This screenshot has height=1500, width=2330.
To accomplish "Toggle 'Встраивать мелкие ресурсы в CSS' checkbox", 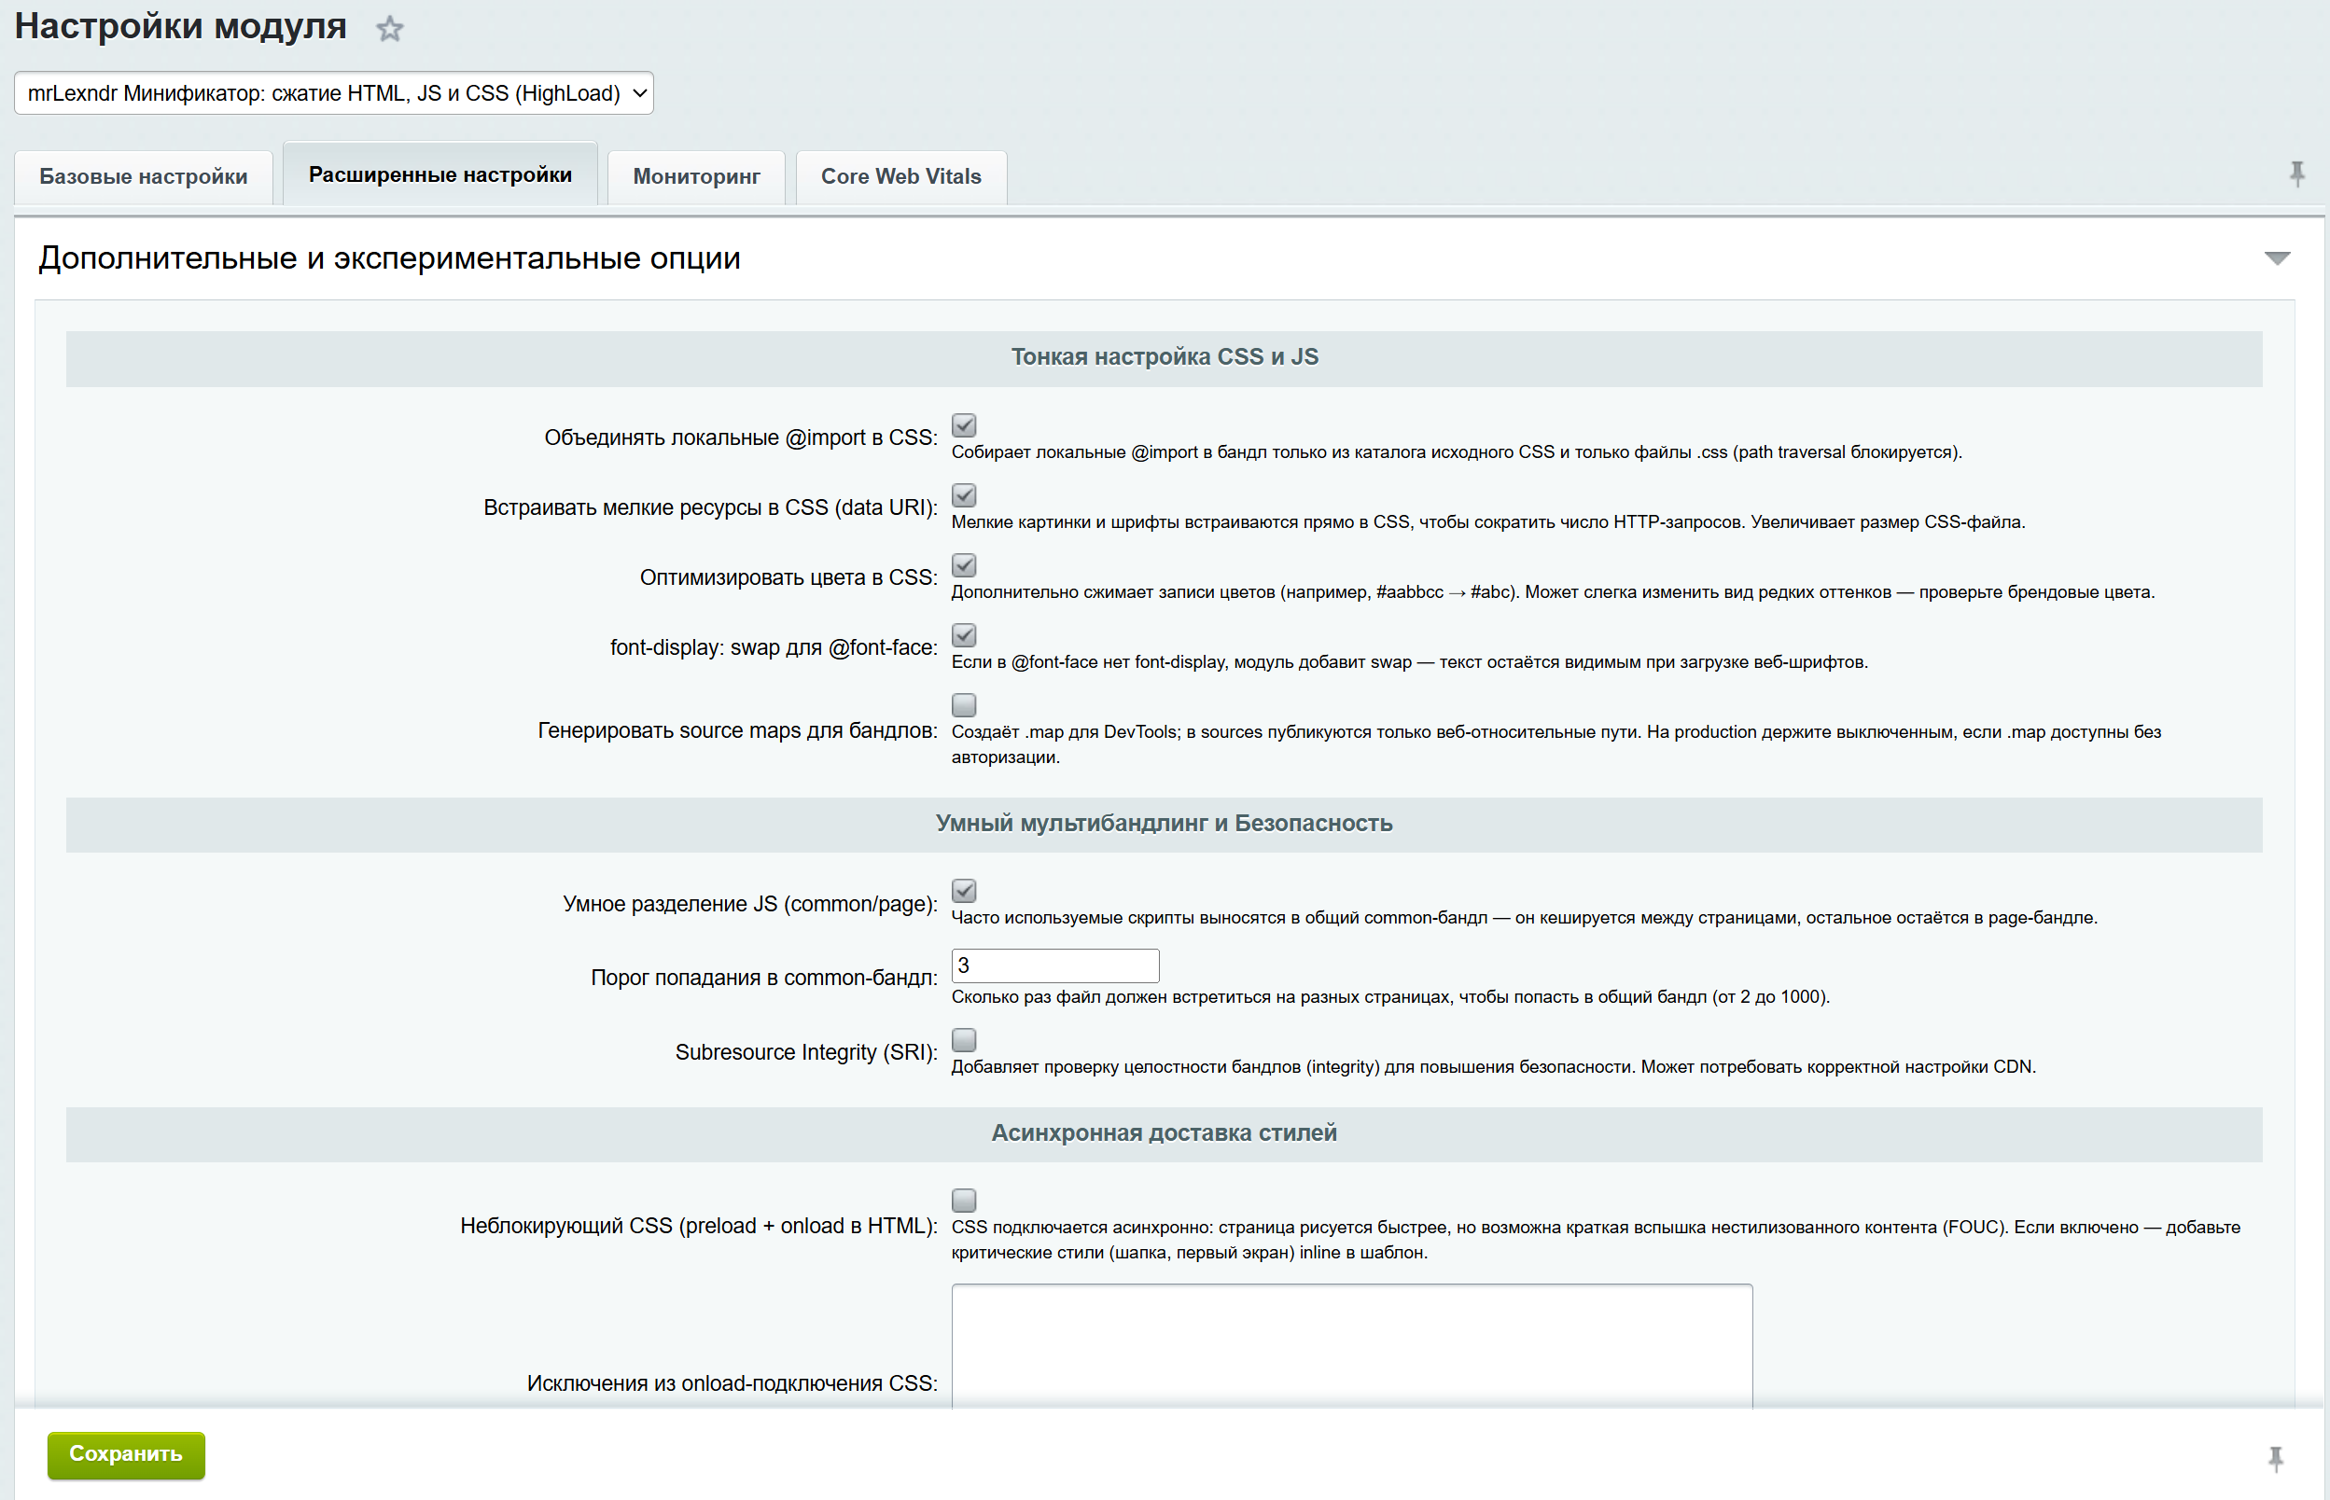I will [963, 494].
